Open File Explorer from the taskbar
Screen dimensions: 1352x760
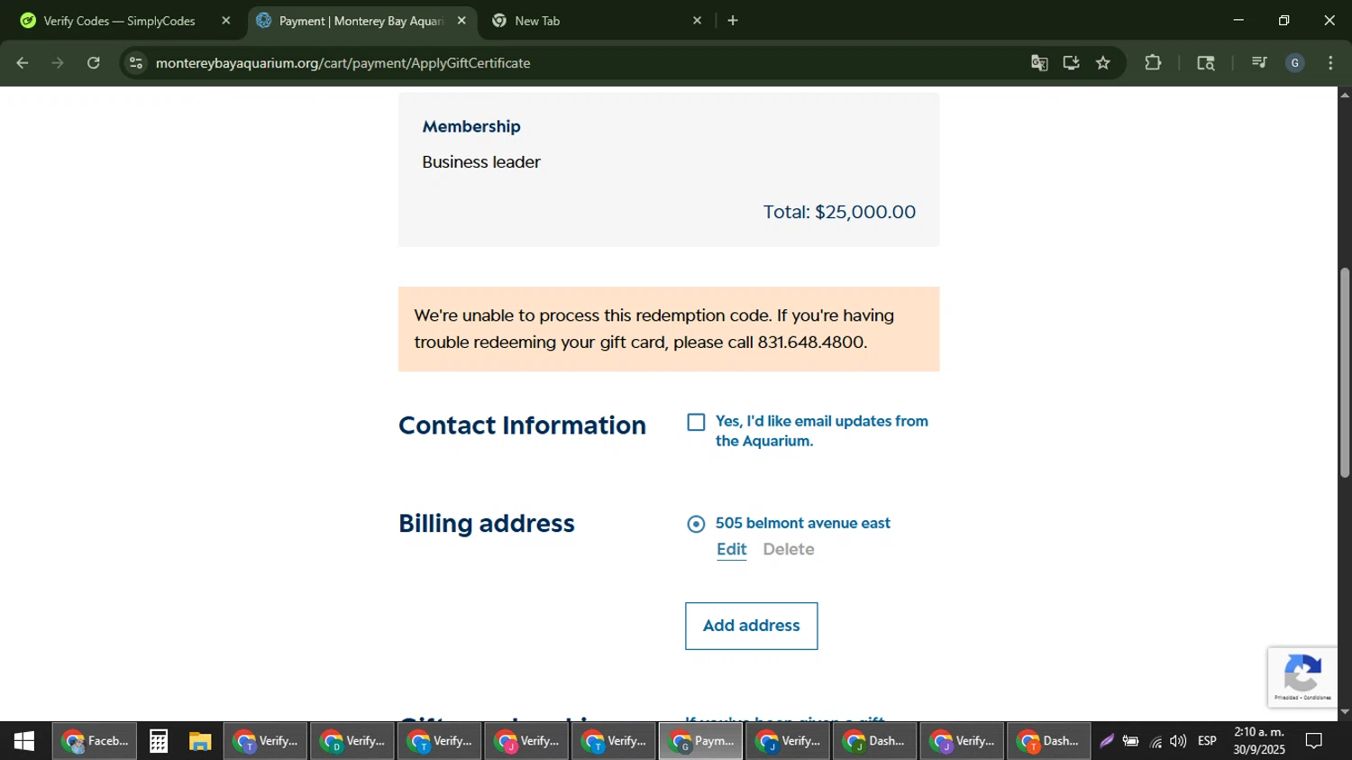coord(200,741)
